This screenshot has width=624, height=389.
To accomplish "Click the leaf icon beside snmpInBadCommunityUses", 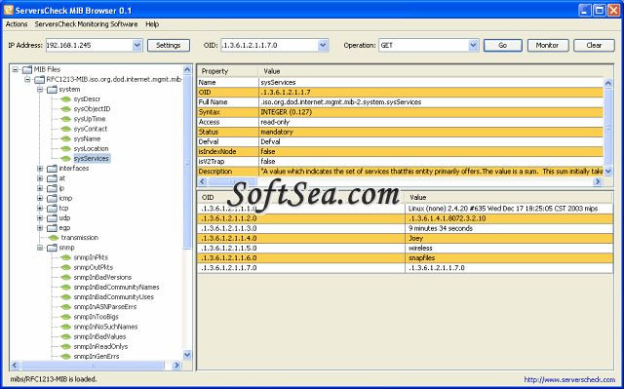I will click(x=65, y=297).
